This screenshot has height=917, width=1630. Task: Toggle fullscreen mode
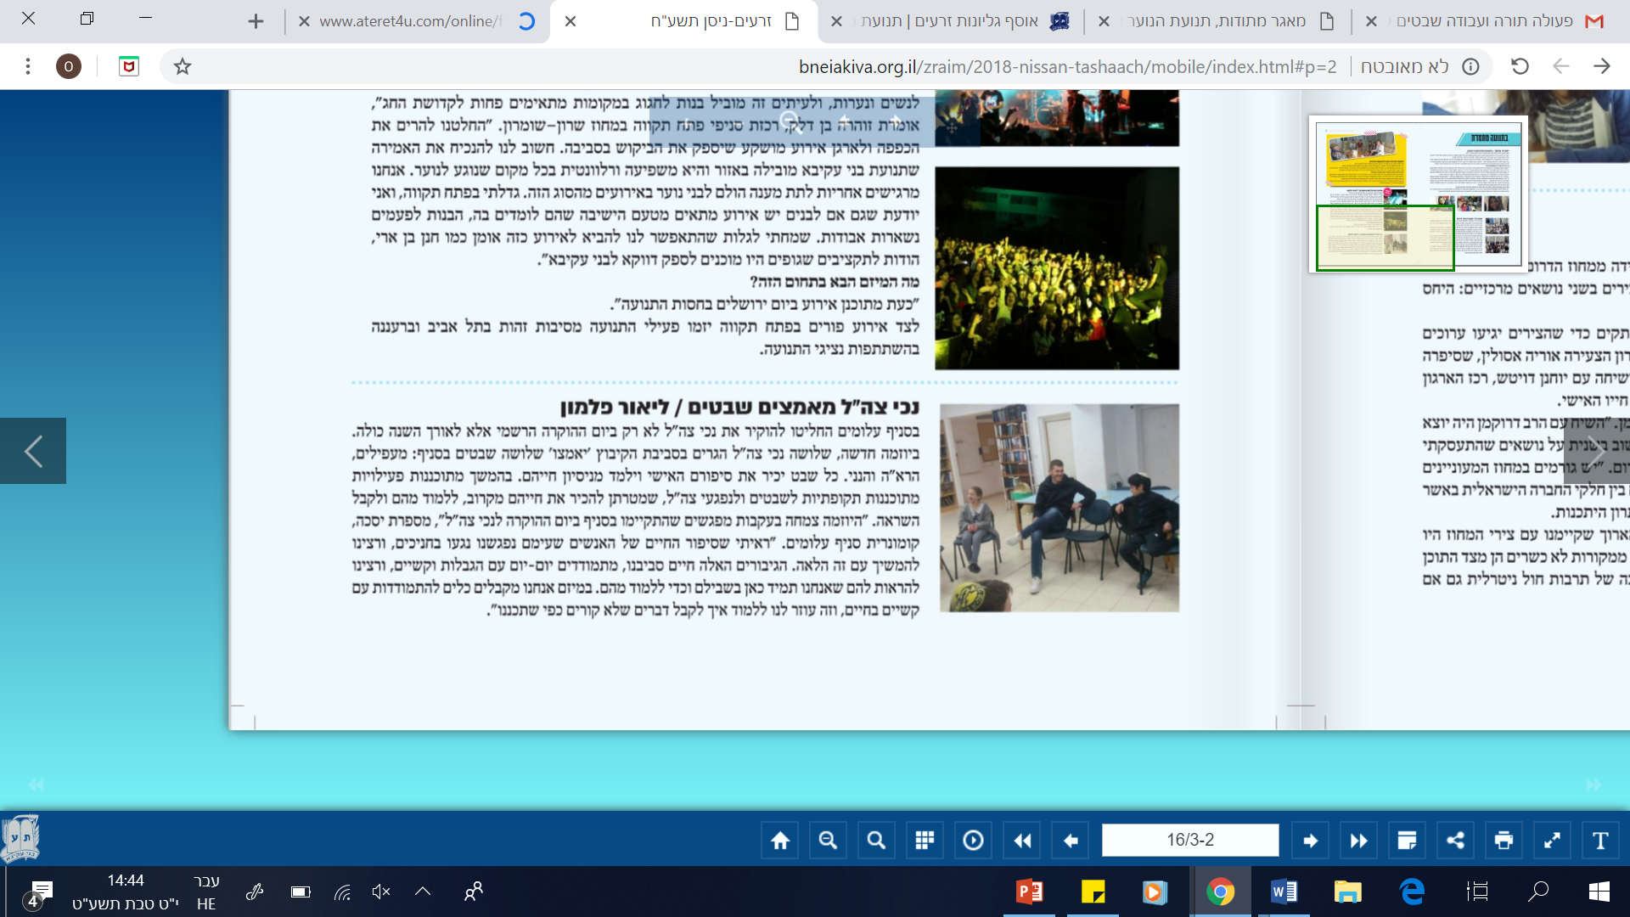[x=1552, y=841]
